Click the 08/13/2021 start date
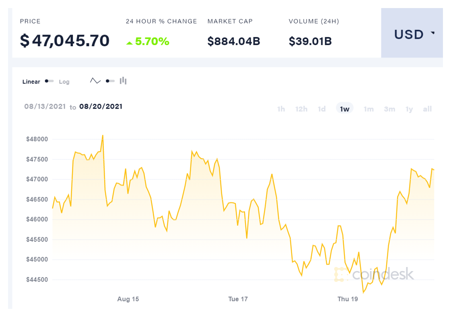The height and width of the screenshot is (333, 451). coord(45,107)
